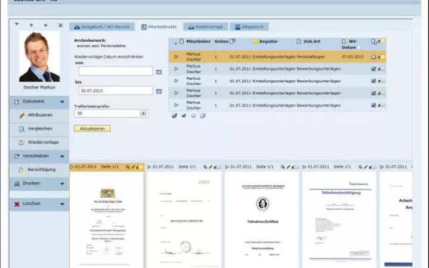Click the pencil-check icon below the table
Viewport: 429px width, 268px height.
click(174, 116)
